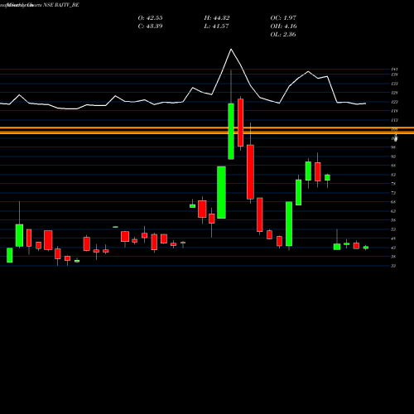This screenshot has height=414, width=414.
Task: Click the tallest green candle with long upper wick
Action: coord(231,131)
